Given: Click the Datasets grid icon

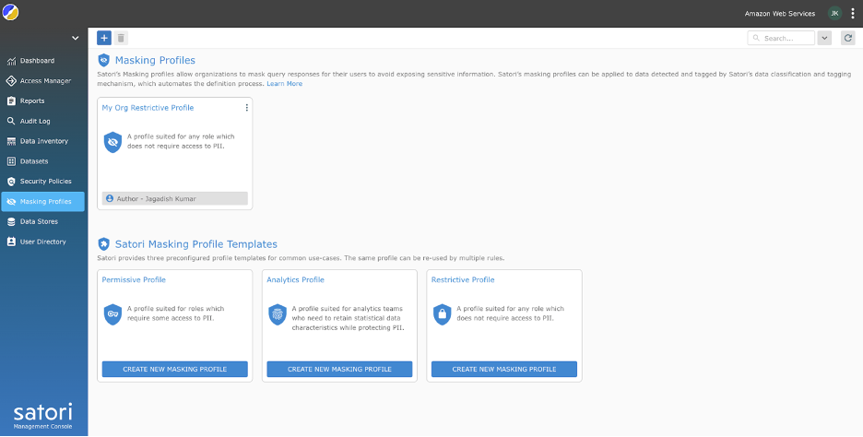Looking at the screenshot, I should point(11,161).
